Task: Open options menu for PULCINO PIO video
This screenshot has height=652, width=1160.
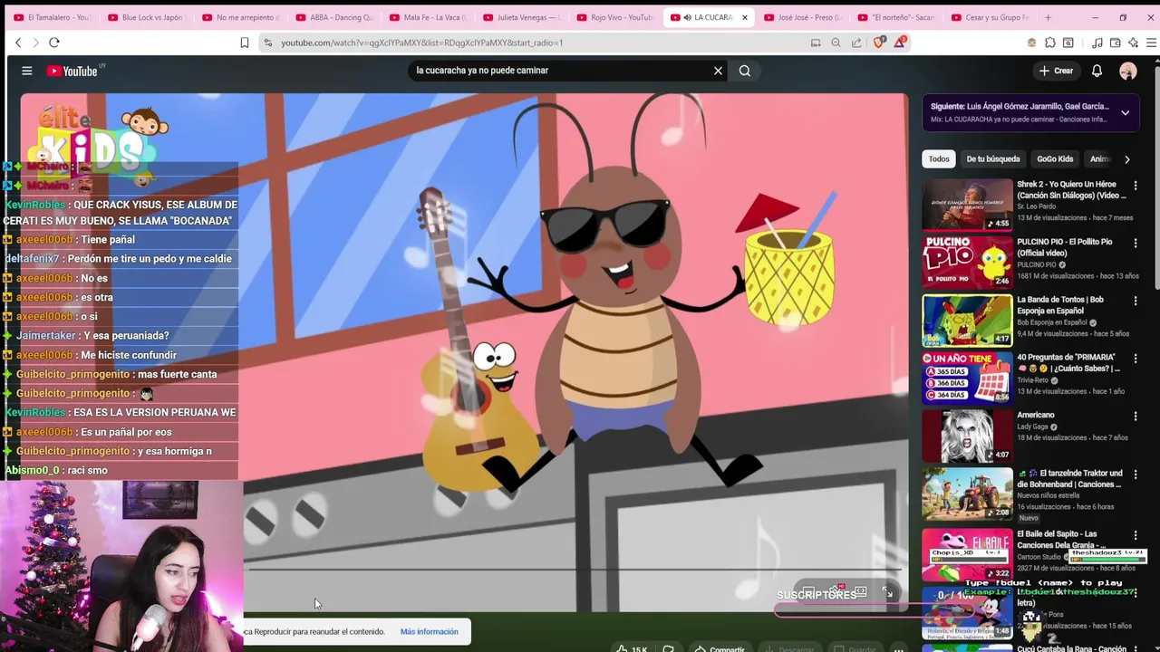Action: (x=1136, y=244)
